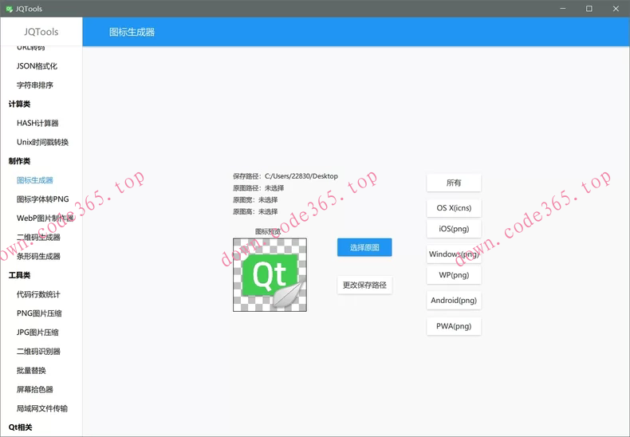Close the JQTools window

[x=616, y=9]
